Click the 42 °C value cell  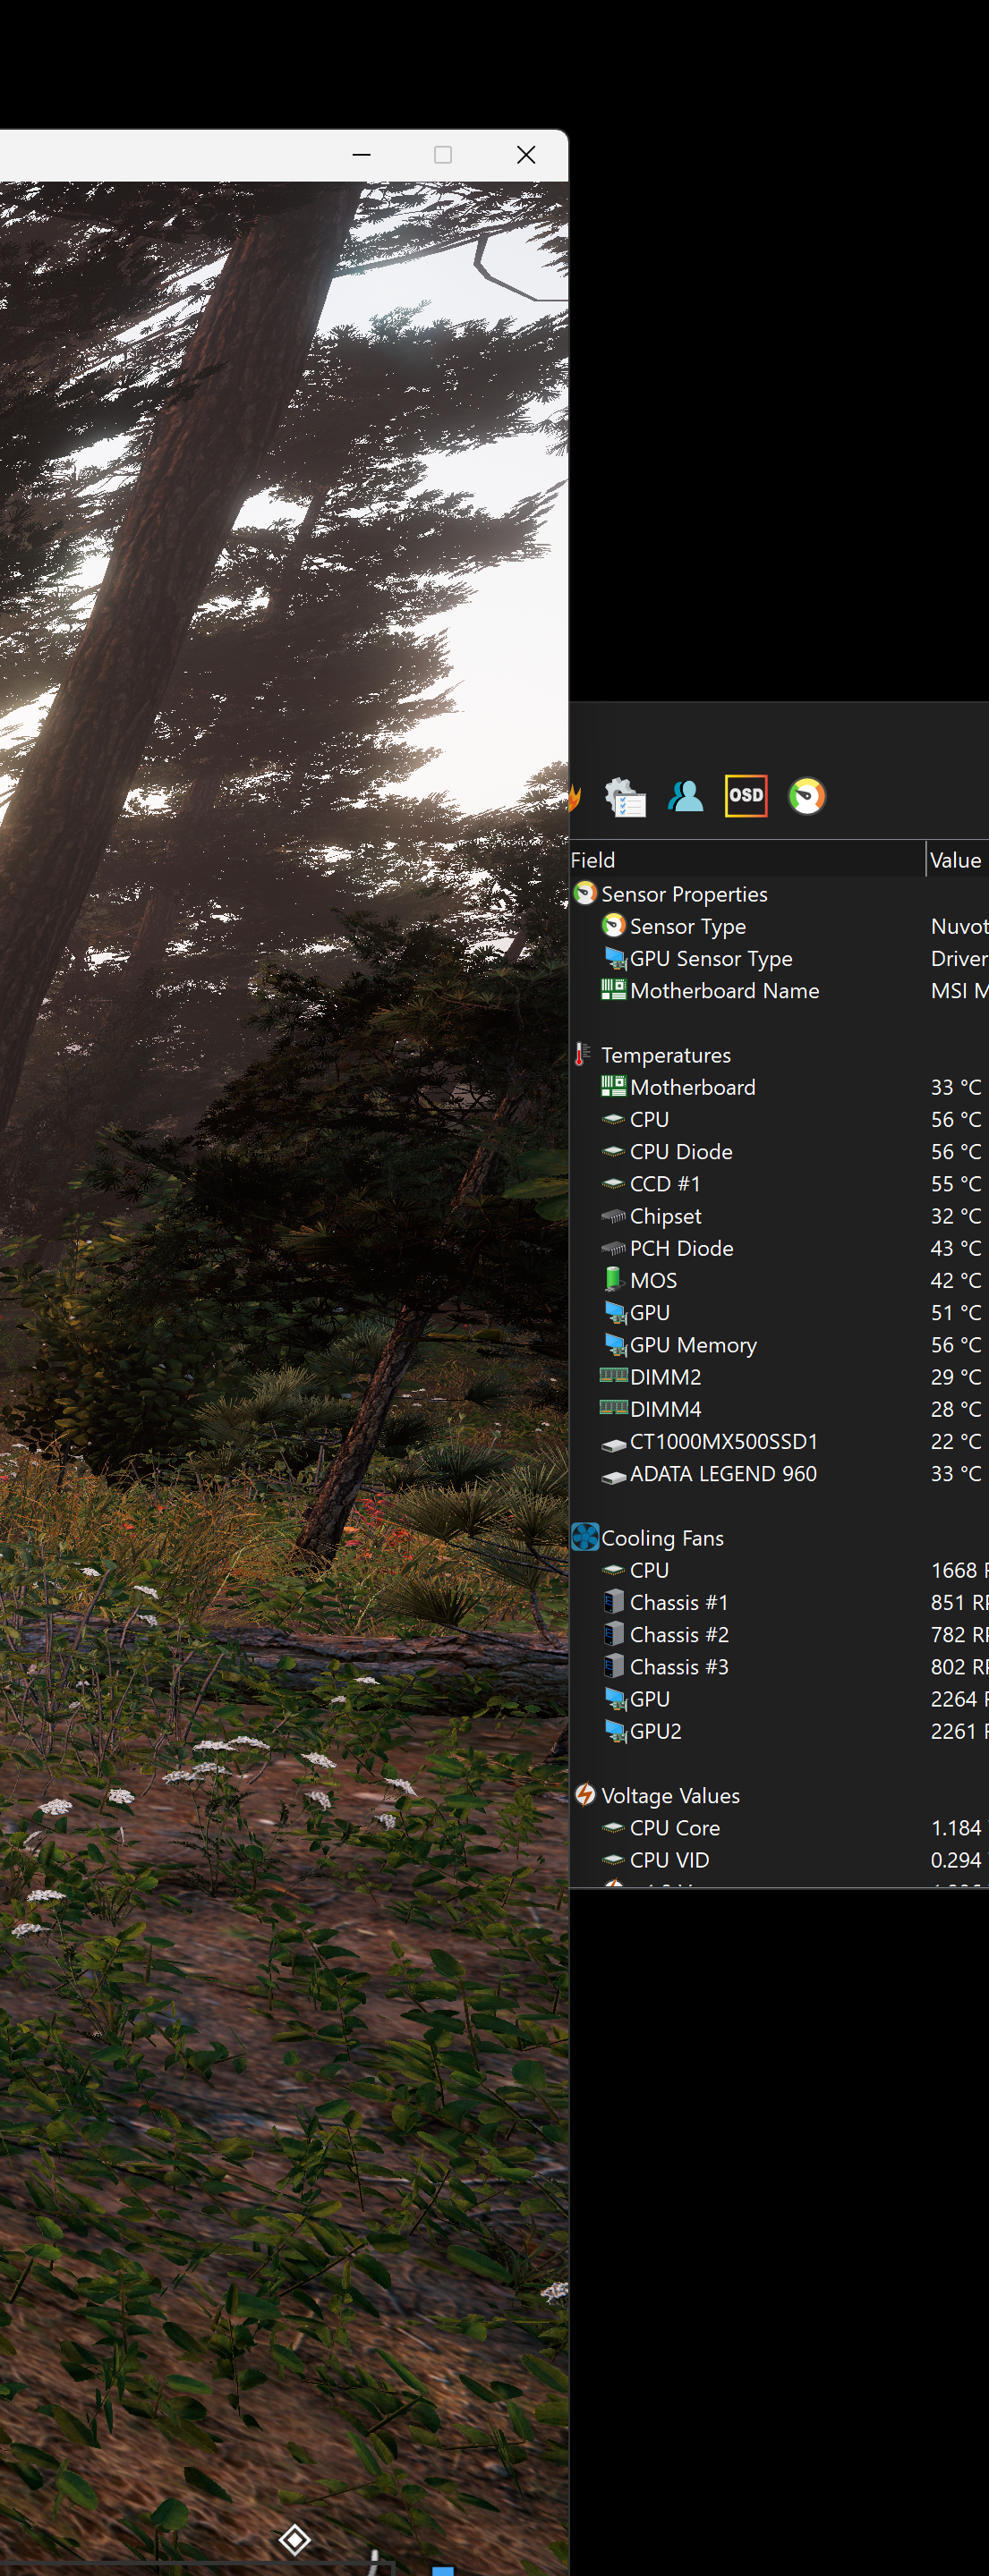coord(956,1280)
